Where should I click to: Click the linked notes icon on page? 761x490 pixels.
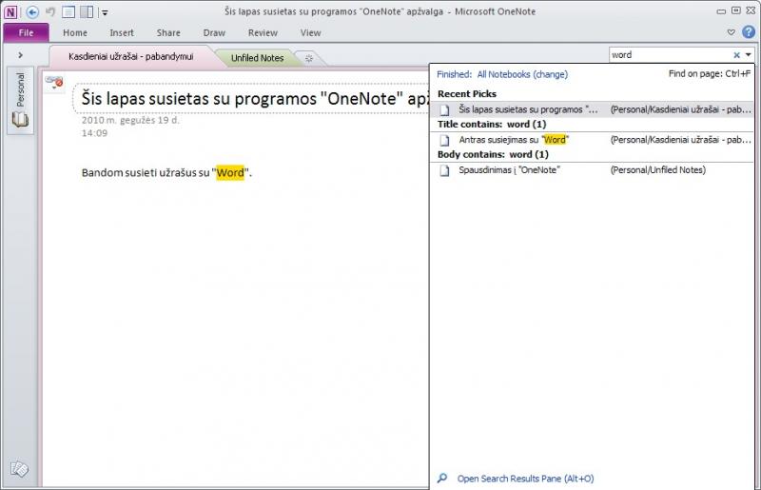[x=54, y=83]
